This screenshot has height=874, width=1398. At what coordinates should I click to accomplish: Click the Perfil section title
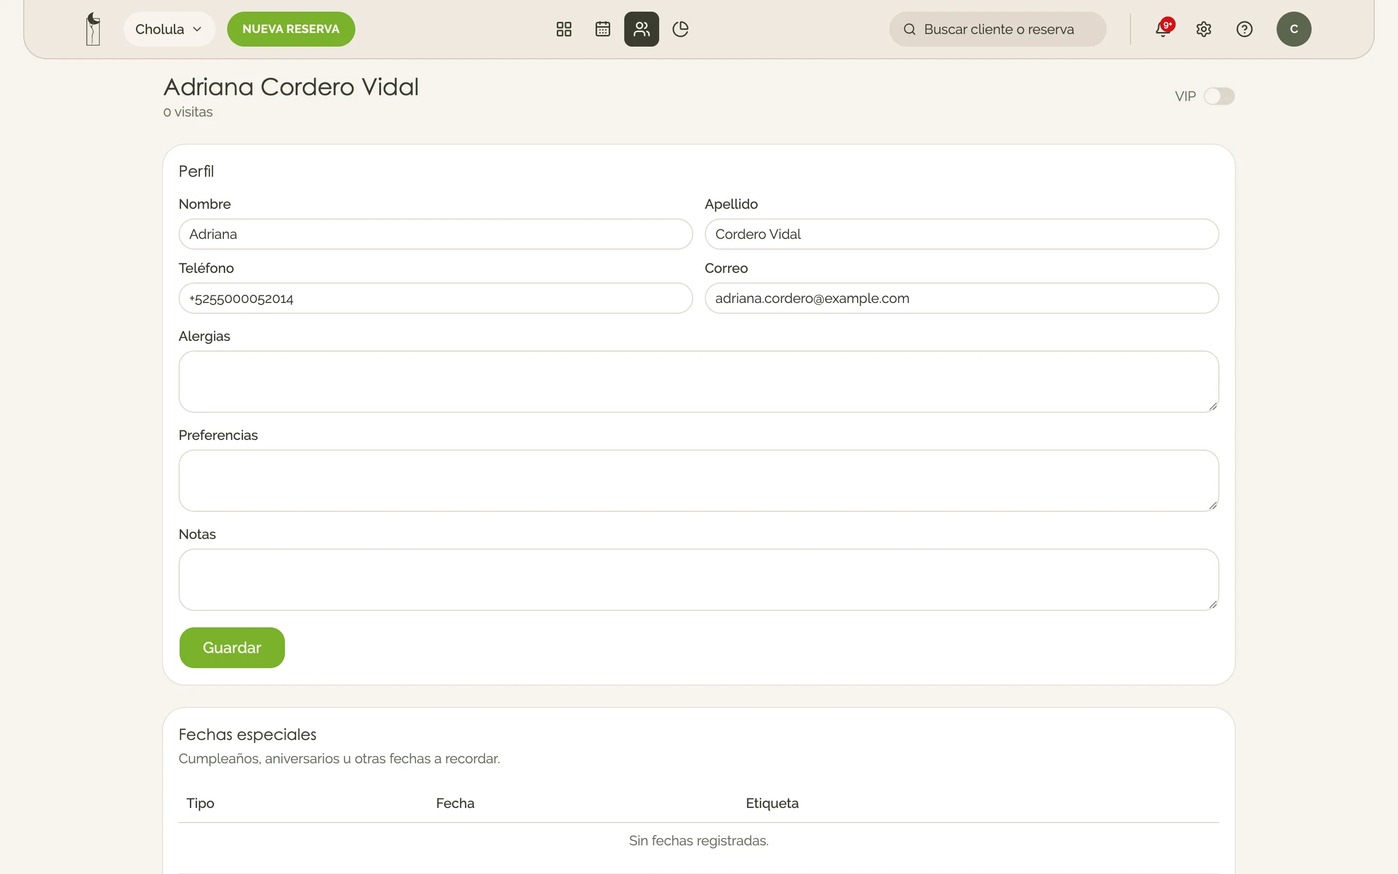pyautogui.click(x=196, y=171)
